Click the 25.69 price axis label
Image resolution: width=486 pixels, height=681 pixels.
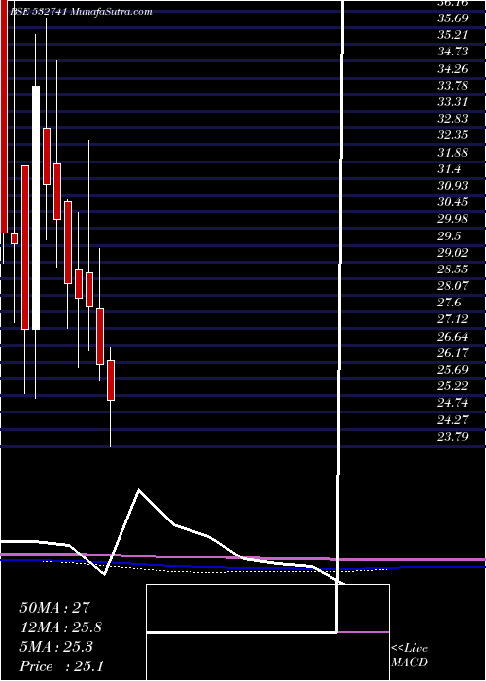point(453,370)
